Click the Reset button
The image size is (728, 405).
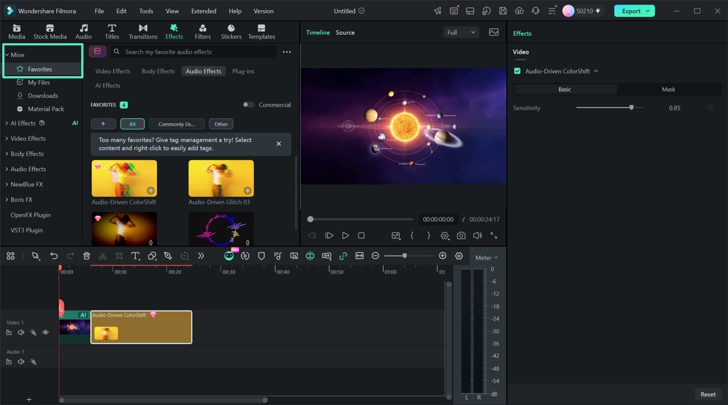point(708,394)
